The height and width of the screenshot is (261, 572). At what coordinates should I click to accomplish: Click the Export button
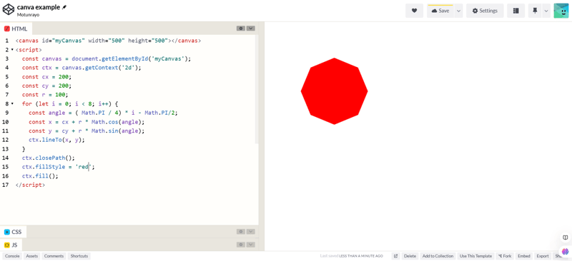(543, 256)
